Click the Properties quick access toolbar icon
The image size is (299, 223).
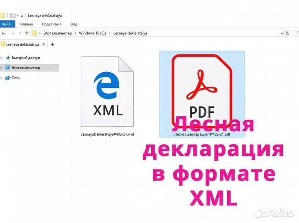[x=13, y=16]
